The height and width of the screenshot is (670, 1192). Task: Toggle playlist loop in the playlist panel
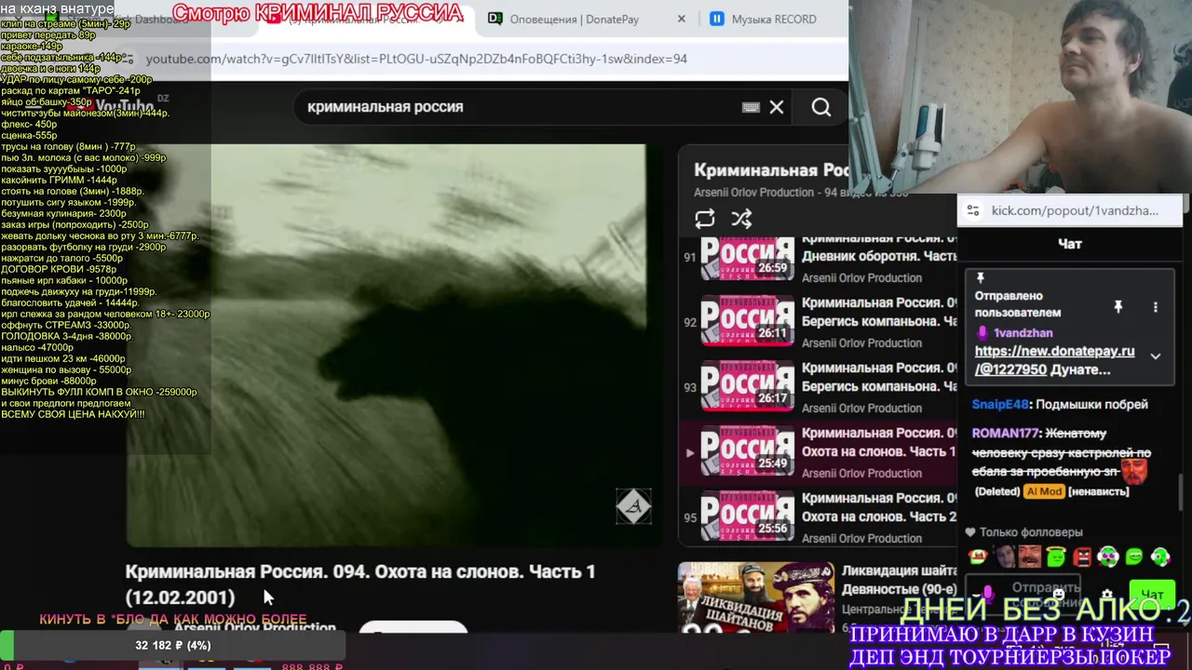705,219
